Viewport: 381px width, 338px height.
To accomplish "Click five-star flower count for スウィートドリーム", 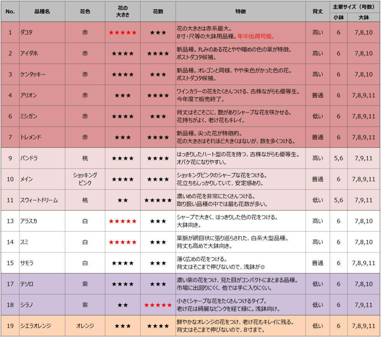I will (158, 200).
